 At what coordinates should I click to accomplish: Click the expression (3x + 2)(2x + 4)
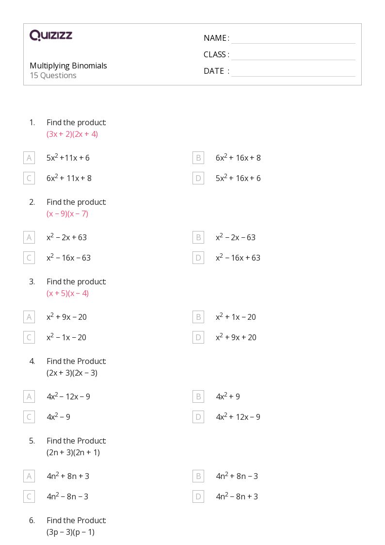point(72,134)
